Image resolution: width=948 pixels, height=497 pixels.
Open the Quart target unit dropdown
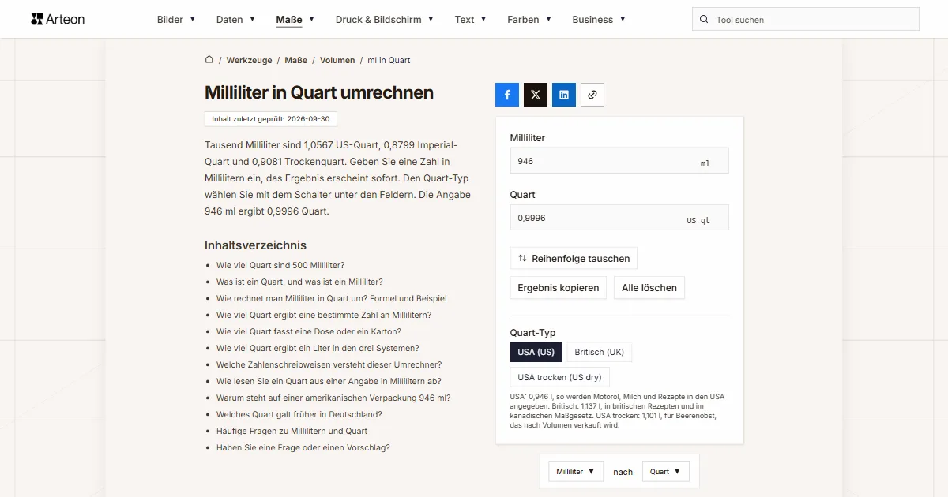(x=665, y=472)
